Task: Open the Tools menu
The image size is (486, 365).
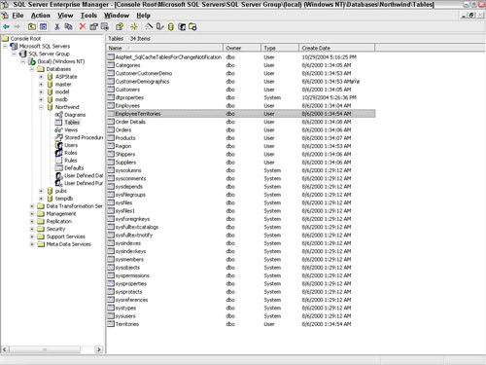Action: [88, 16]
